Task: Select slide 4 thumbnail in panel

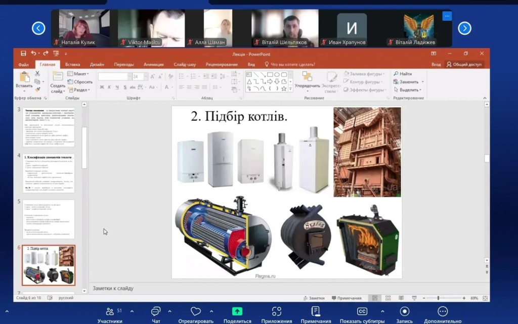Action: click(x=49, y=173)
